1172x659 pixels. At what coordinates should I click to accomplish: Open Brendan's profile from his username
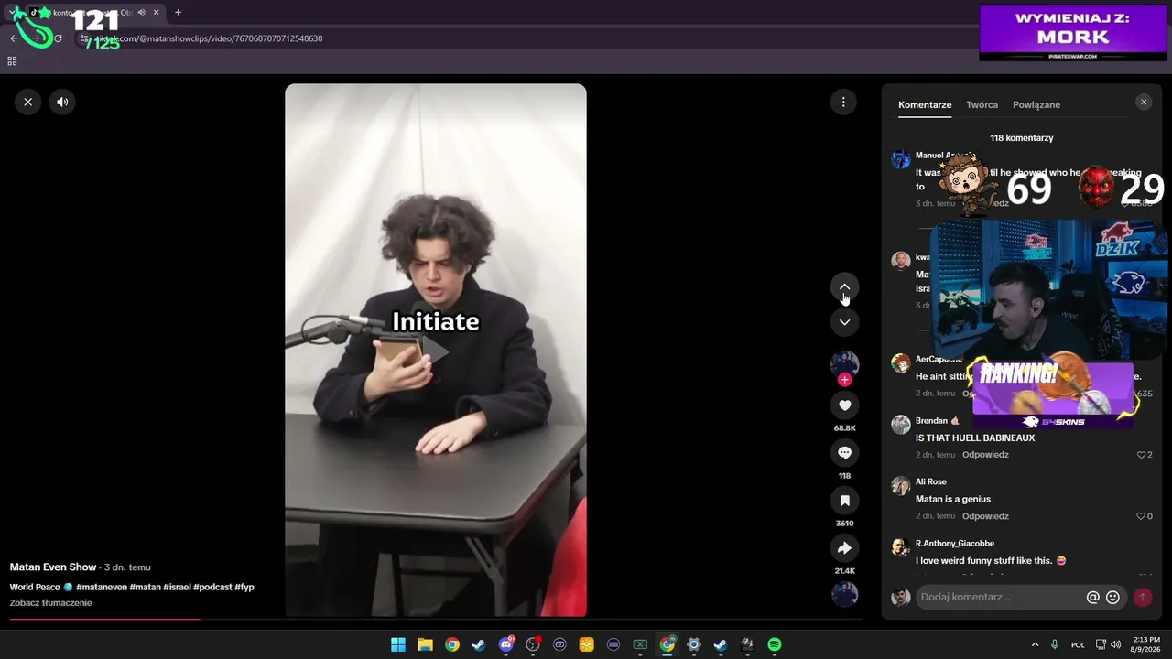[x=931, y=421]
